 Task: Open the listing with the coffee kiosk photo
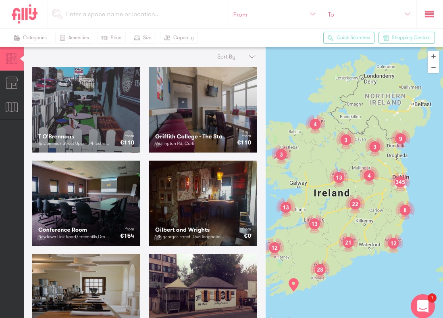click(x=203, y=286)
